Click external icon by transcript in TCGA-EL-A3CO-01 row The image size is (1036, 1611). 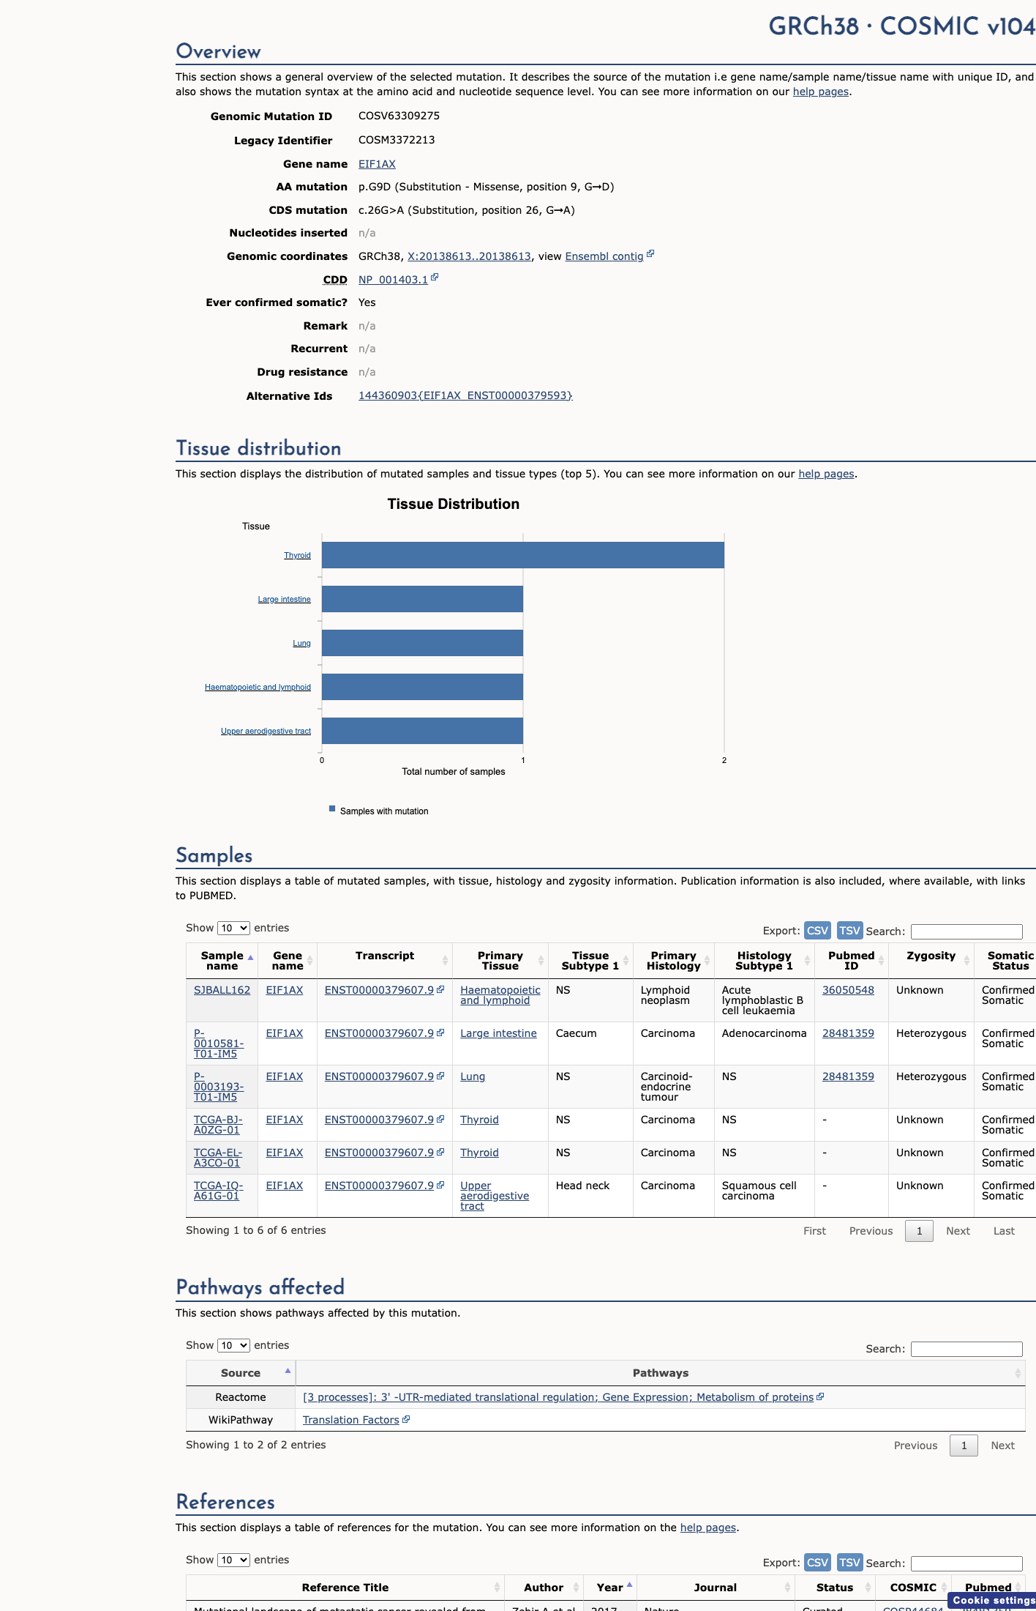[x=440, y=1152]
